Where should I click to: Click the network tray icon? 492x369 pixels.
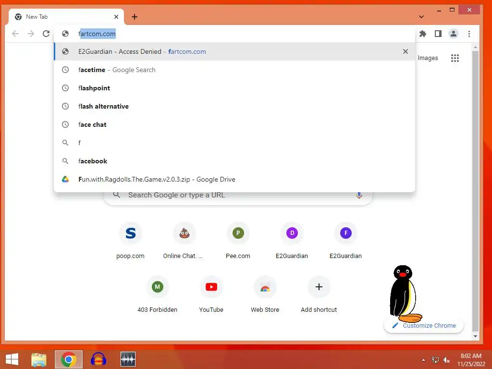coord(435,360)
